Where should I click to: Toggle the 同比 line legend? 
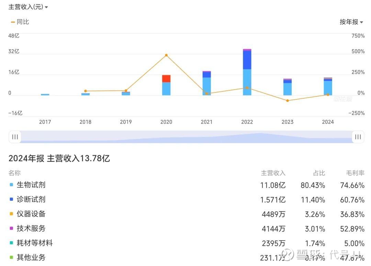coord(20,22)
